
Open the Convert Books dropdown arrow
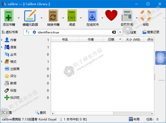coord(63,18)
